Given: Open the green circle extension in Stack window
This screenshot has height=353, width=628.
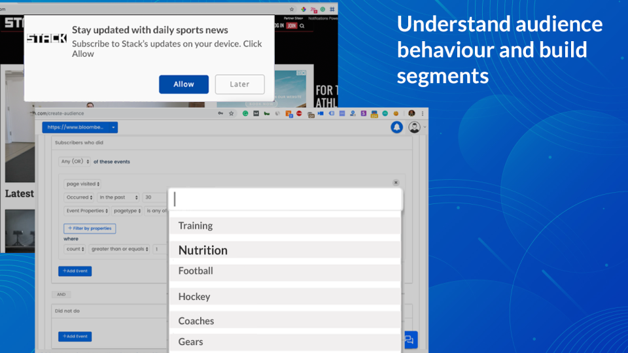Looking at the screenshot, I should pyautogui.click(x=323, y=9).
